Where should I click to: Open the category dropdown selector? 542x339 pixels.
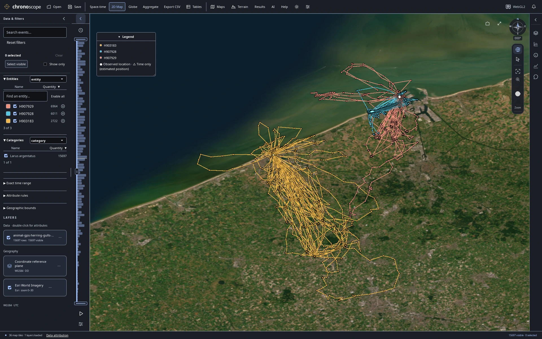pos(48,140)
